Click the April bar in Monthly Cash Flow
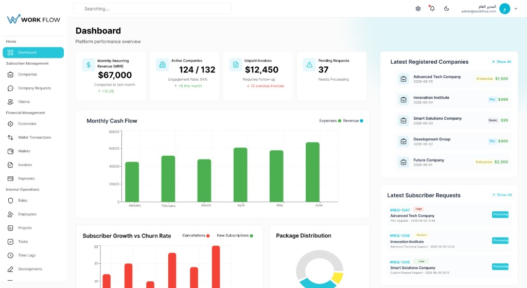Image resolution: width=527 pixels, height=288 pixels. tap(240, 175)
